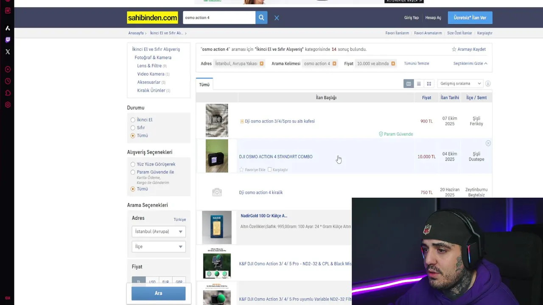543x305 pixels.
Task: Collapse filters with Seçtiklerimi Gizle
Action: tap(470, 64)
